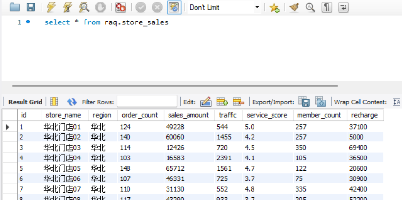Screen dimensions: 402x200
Task: Select traffic cell 2391
Action: (229, 157)
